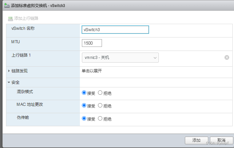Select 拒绝 for 伪传输
This screenshot has height=148, width=234.
pos(100,119)
